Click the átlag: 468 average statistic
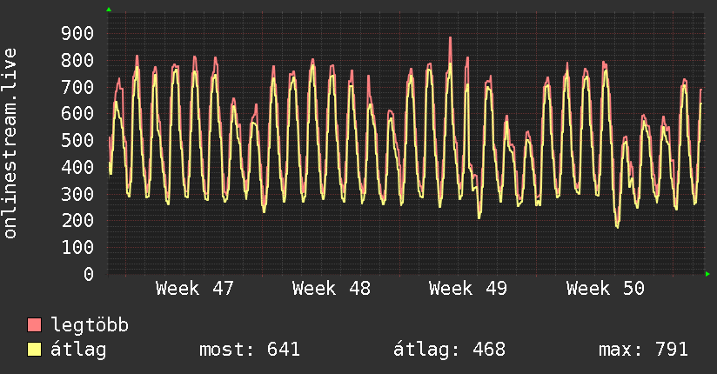Screen dimensions: 717x374 [x=450, y=350]
